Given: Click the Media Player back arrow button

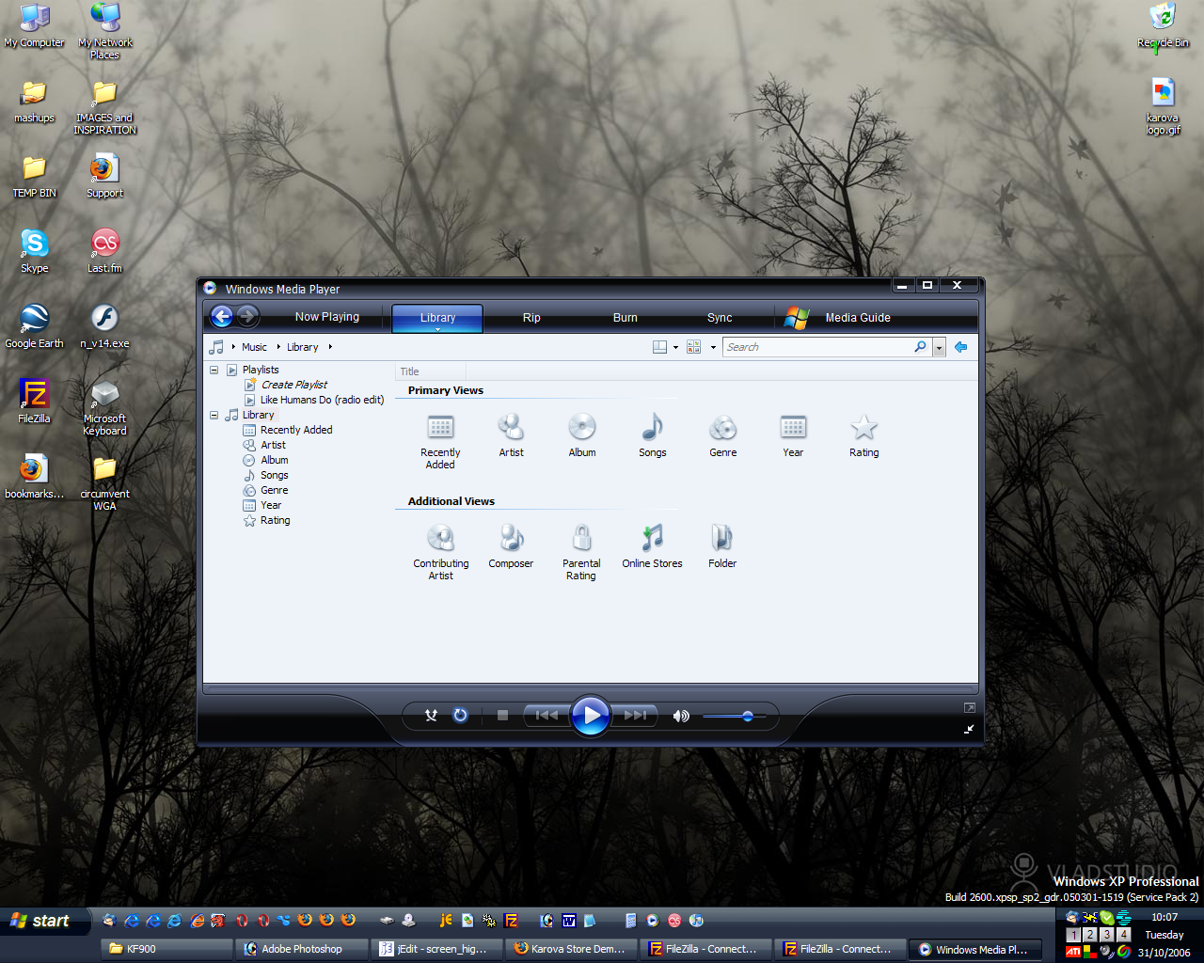Looking at the screenshot, I should point(222,317).
